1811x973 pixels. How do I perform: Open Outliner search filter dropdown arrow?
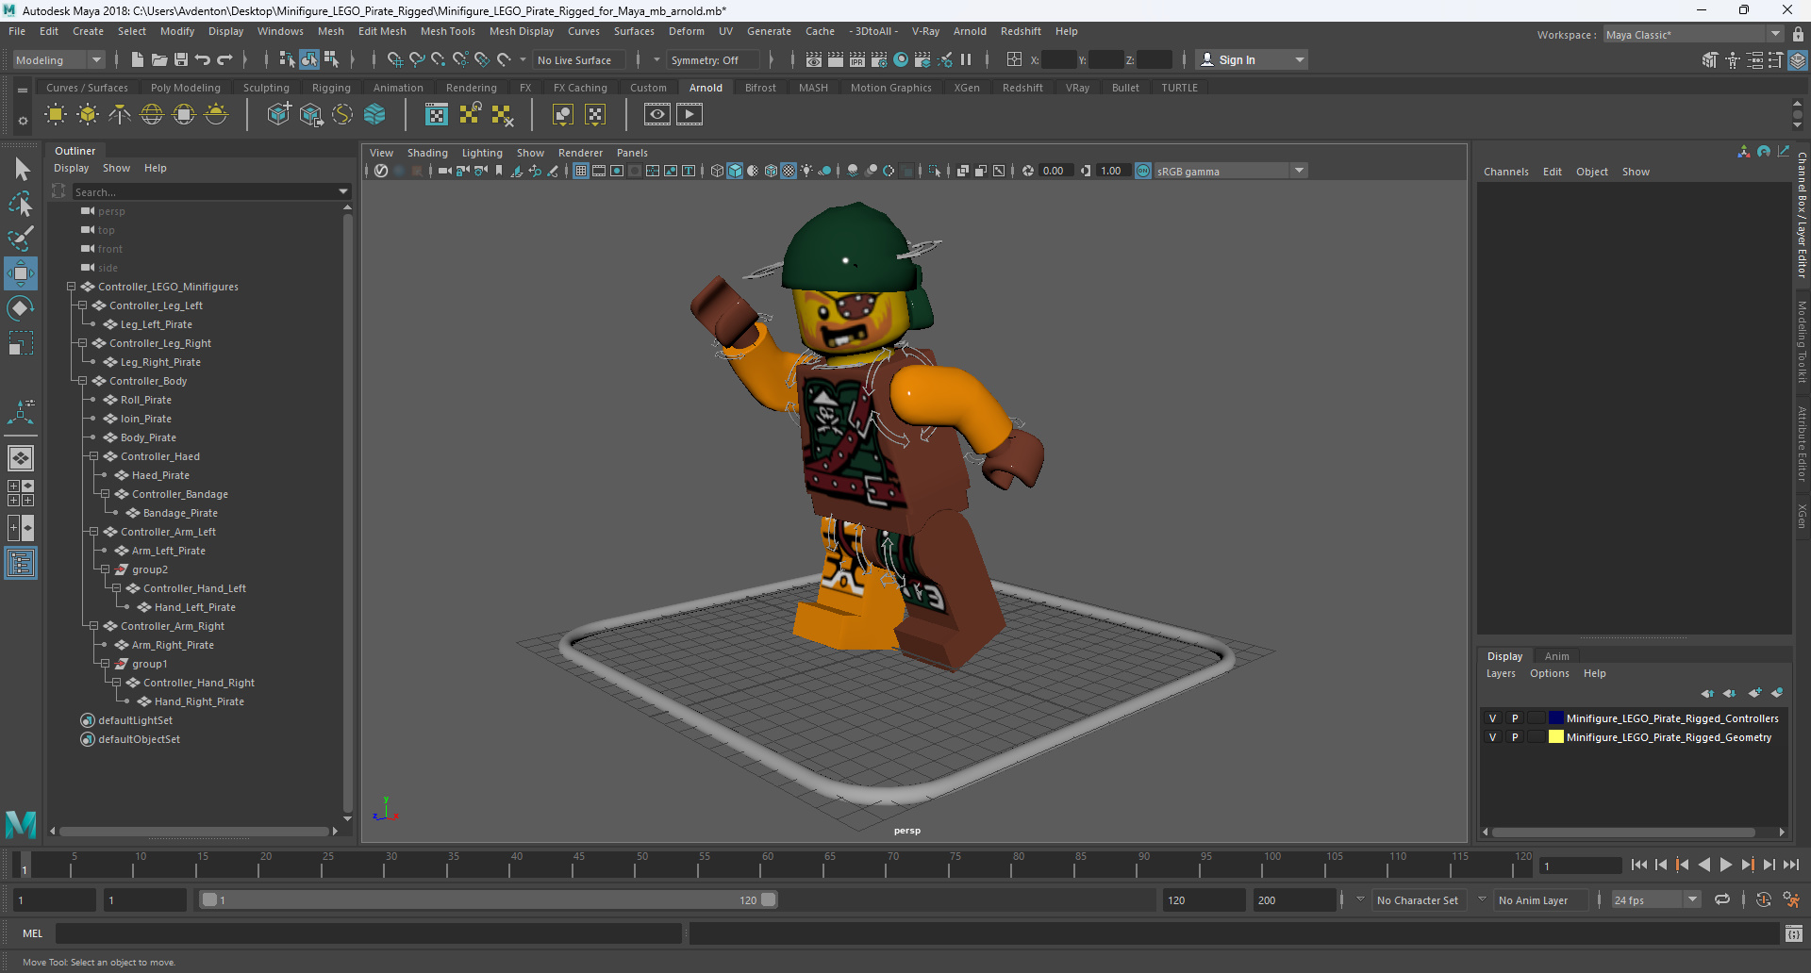[343, 191]
